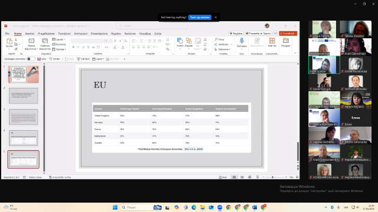Click the increase font size icon
Screen dimensions: 378x212
[x=115, y=41]
